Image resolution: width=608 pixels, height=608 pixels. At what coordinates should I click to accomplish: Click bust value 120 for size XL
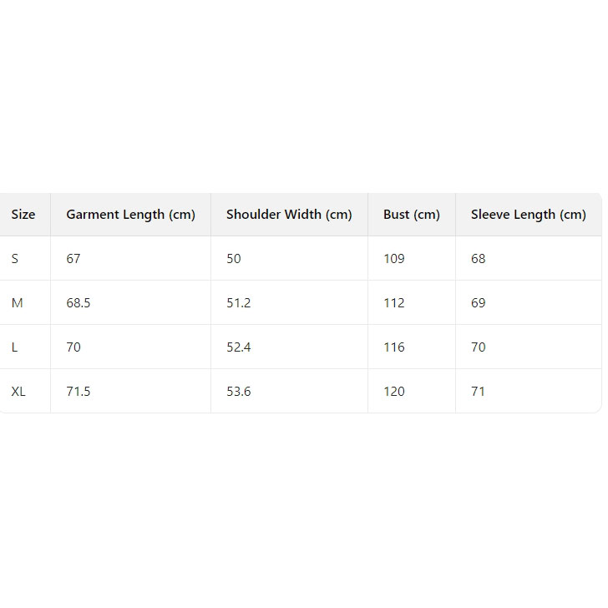point(394,392)
